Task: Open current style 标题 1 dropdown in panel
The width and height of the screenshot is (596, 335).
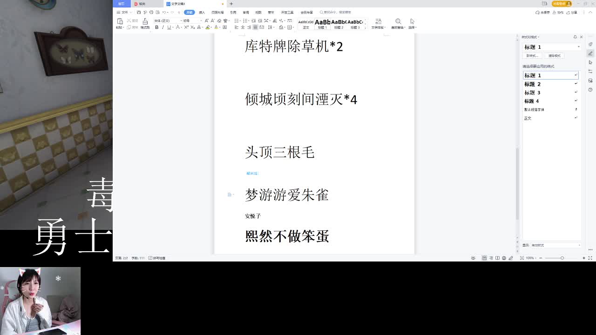Action: point(579,47)
